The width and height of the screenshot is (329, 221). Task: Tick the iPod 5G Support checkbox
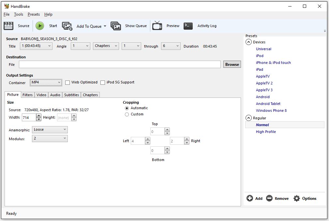tap(103, 82)
